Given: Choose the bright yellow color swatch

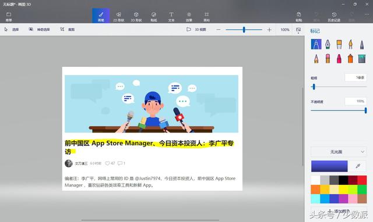Looking at the screenshot, I should tap(343, 189).
